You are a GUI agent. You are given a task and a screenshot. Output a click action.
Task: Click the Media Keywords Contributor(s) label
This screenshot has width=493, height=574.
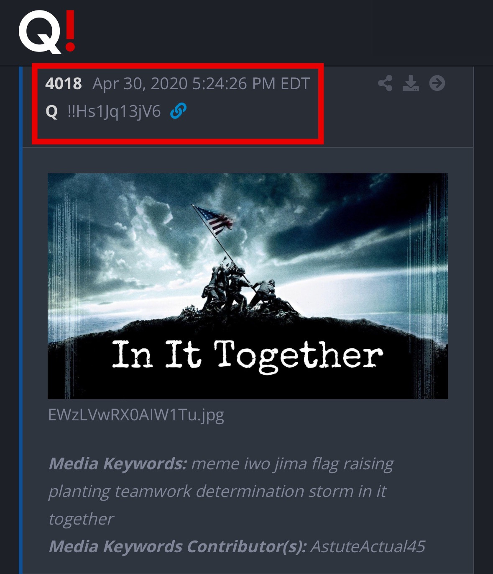click(x=178, y=546)
